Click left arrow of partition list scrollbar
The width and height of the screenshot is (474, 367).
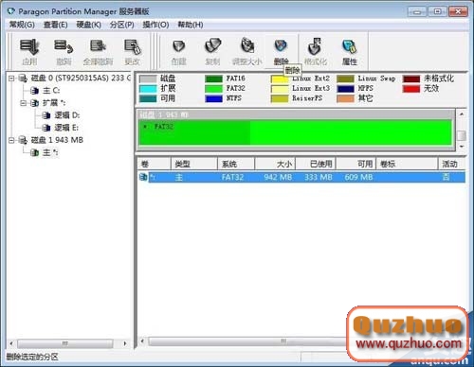(x=142, y=341)
